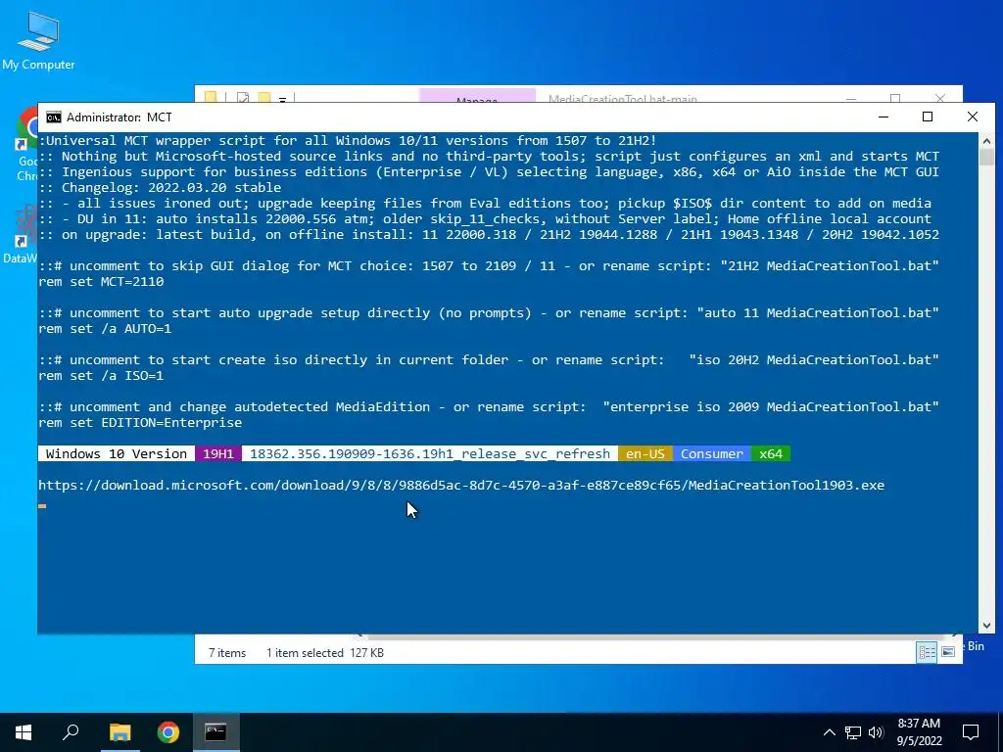Show the clock and calendar flyout
The width and height of the screenshot is (1003, 752).
click(919, 732)
